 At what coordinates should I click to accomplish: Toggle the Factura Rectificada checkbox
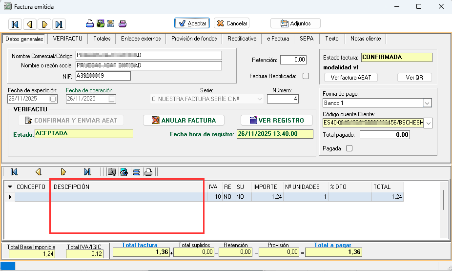(x=306, y=76)
